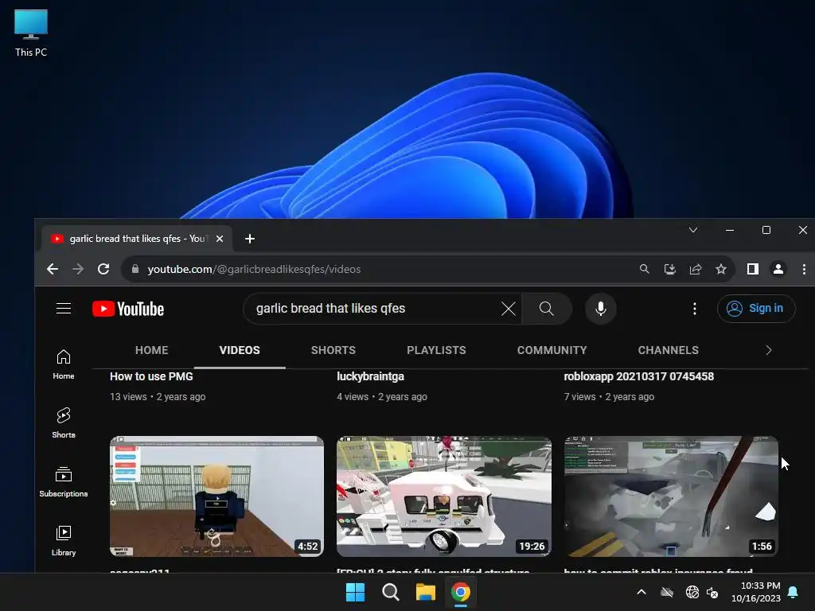Switch to the channel HOME tab

(152, 350)
